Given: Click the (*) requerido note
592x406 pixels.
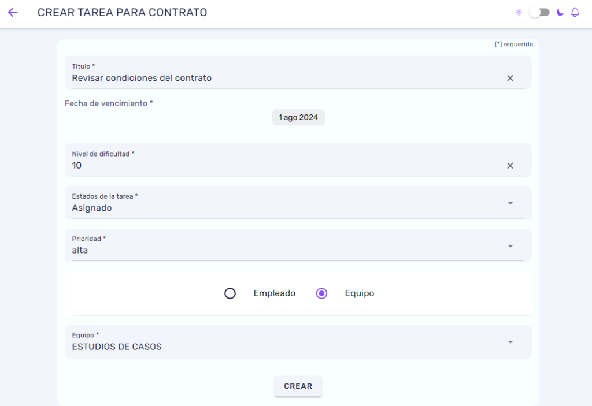Looking at the screenshot, I should click(x=515, y=44).
